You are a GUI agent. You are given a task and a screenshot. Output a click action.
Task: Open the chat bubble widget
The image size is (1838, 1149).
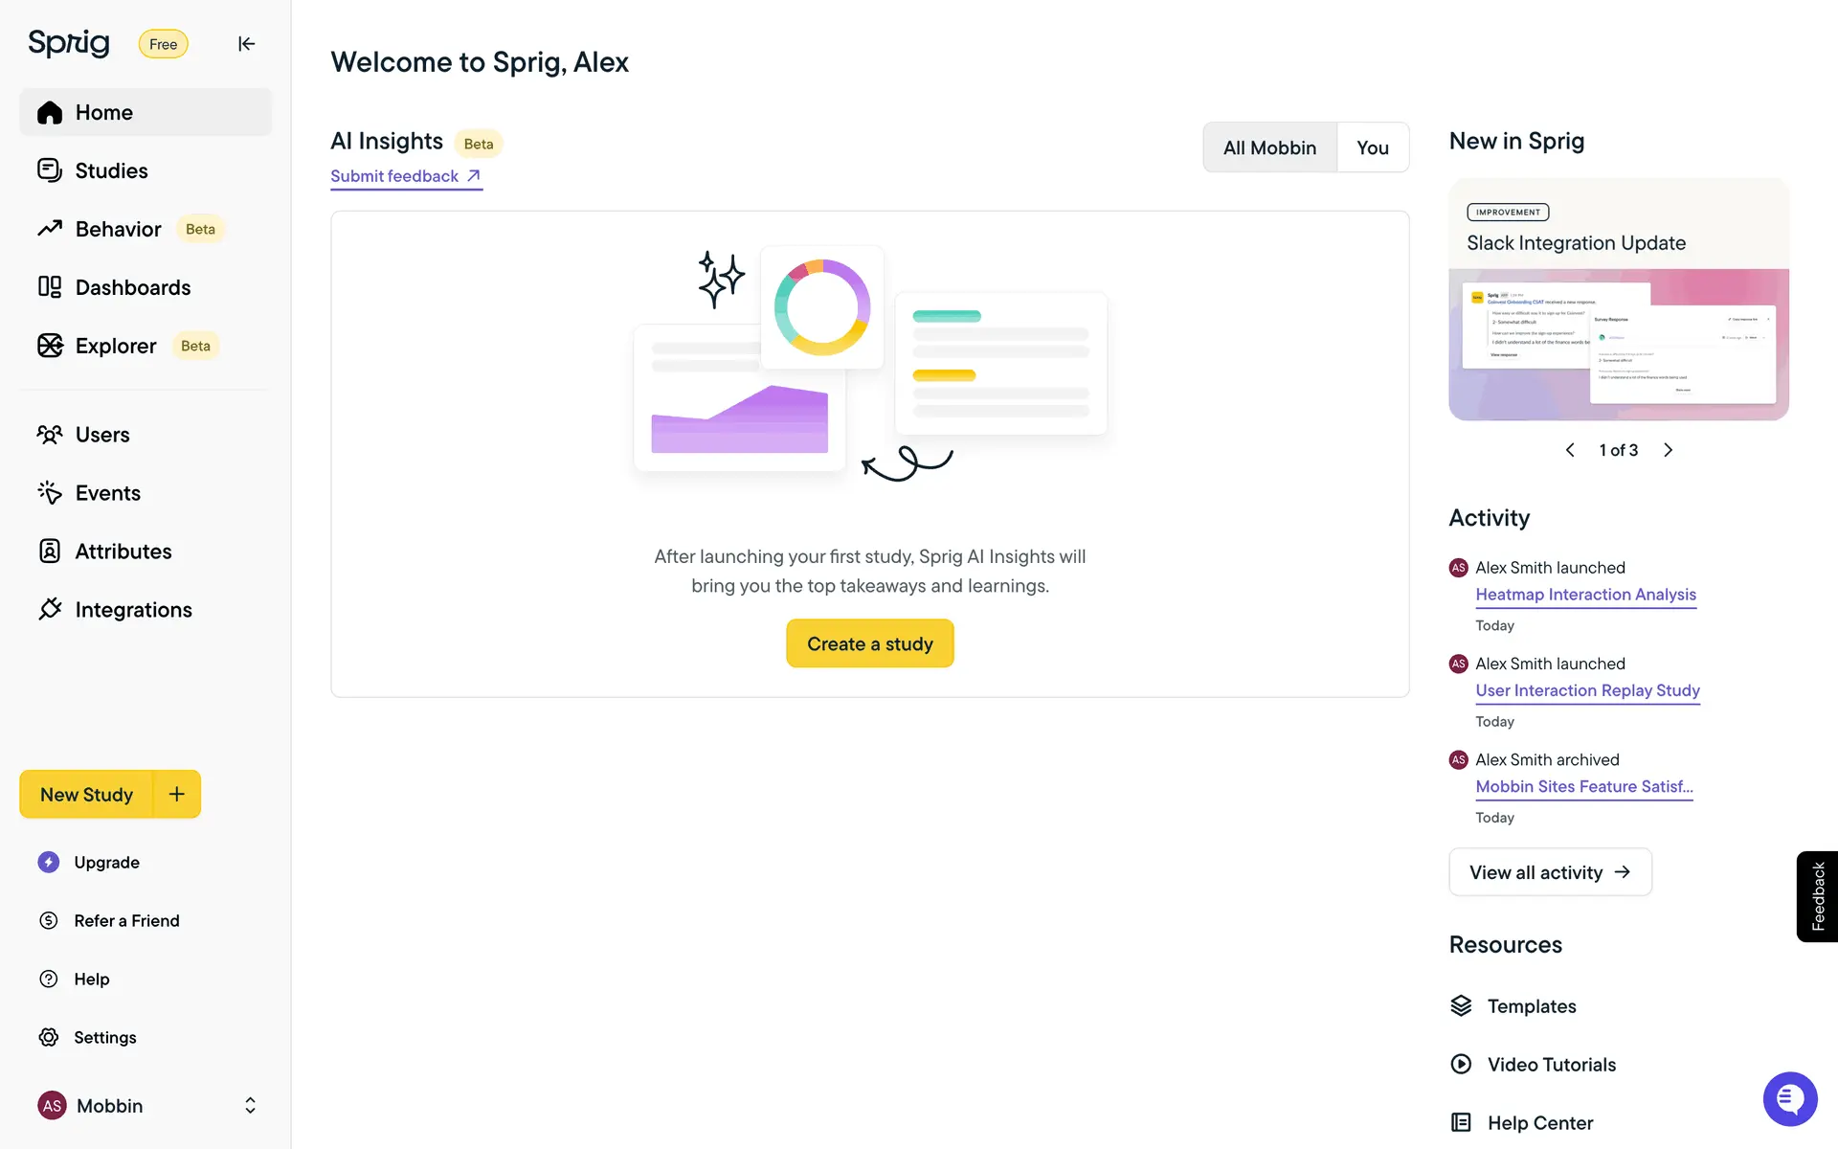[x=1789, y=1099]
